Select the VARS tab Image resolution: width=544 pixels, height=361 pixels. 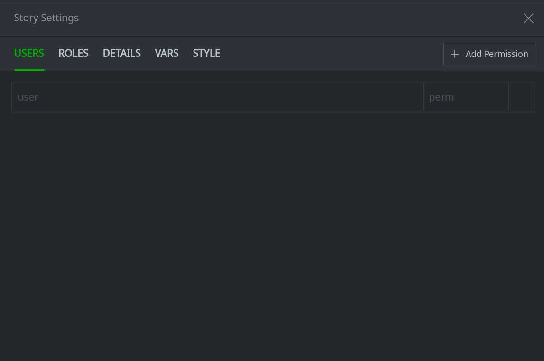point(166,53)
